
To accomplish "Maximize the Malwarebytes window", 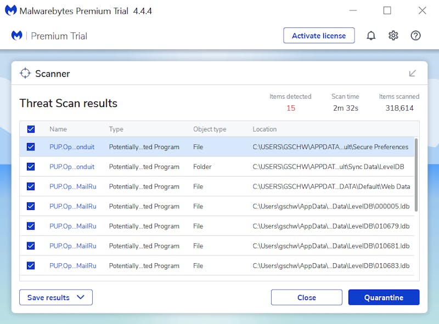I will (x=387, y=10).
